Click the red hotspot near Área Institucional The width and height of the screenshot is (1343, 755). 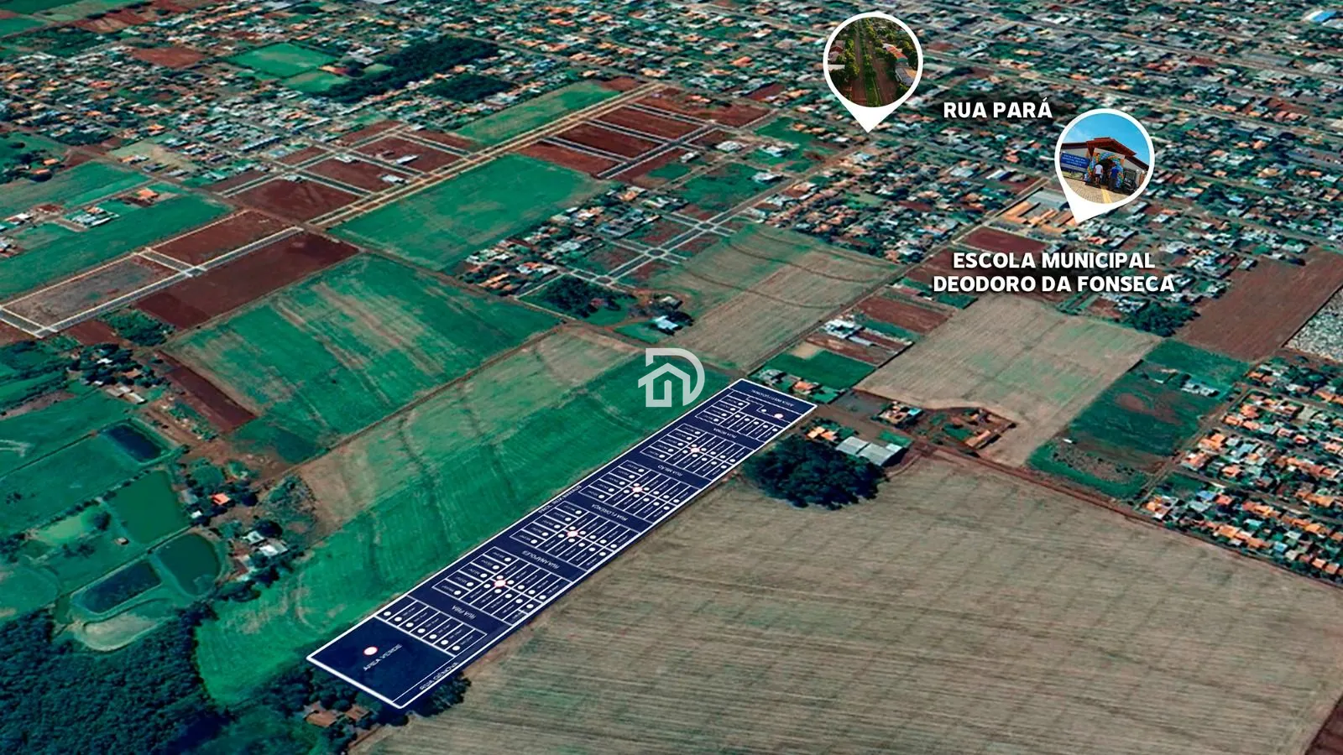click(x=778, y=415)
